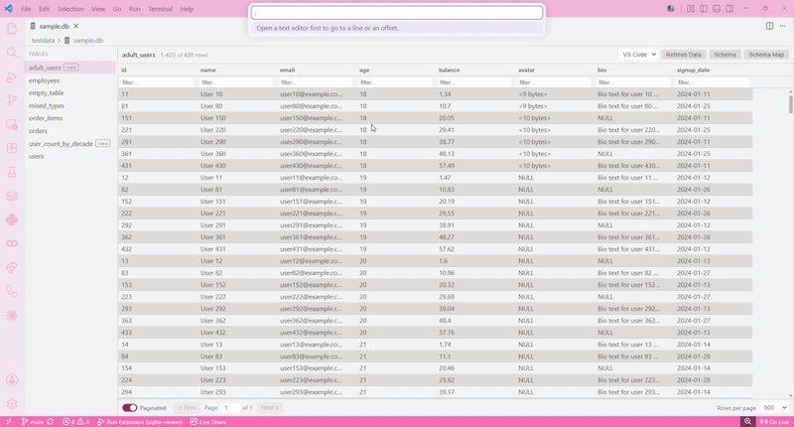Screen dimensions: 794x427
Task: Click Run Extension (sqlite-viewer) status entry
Action: [x=140, y=422]
